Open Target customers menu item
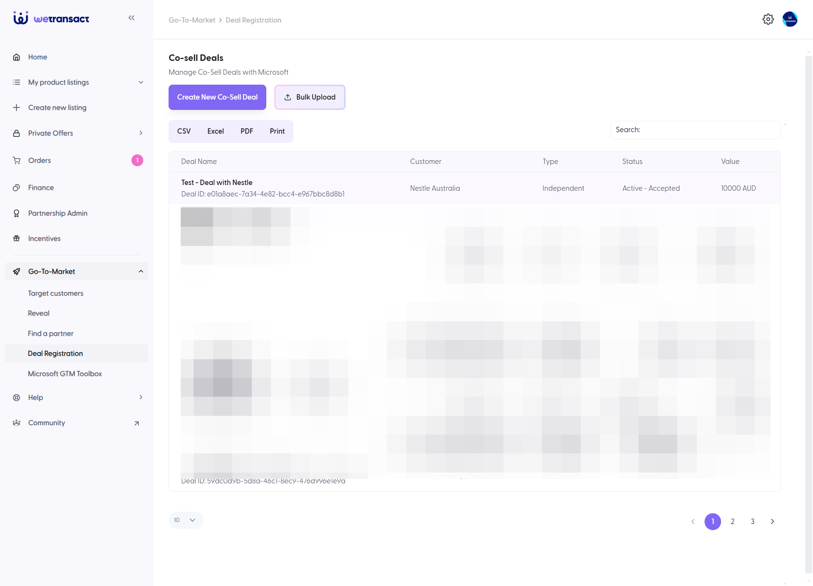The width and height of the screenshot is (813, 586). click(56, 293)
